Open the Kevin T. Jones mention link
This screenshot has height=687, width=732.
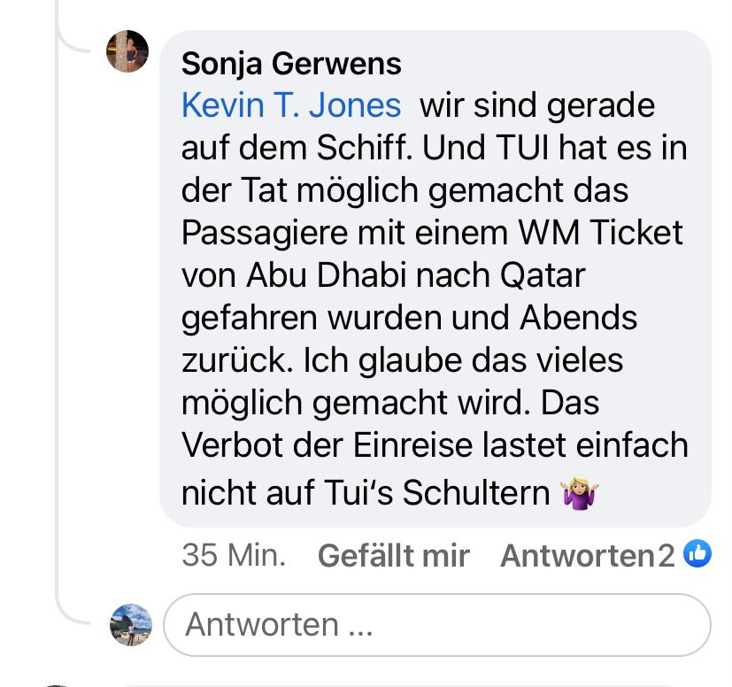(x=291, y=105)
